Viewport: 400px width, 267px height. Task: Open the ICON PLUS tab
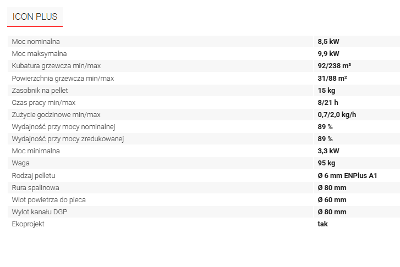35,17
